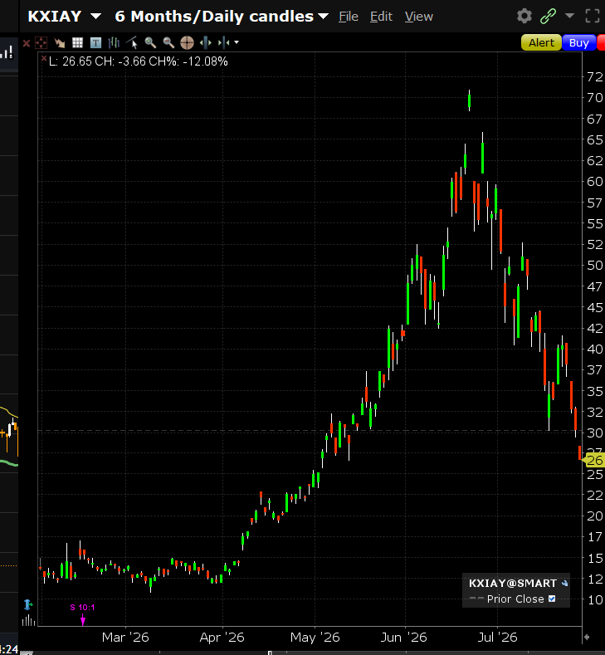Select the trendline drawing tool with cursor
Viewport: 605px width, 655px height.
tap(132, 42)
